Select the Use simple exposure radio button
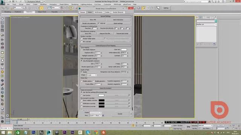 tap(82, 50)
